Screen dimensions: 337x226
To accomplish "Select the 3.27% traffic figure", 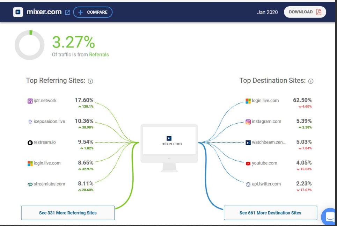I will tap(73, 42).
